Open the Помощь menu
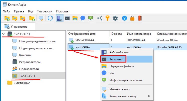 coord(62,11)
